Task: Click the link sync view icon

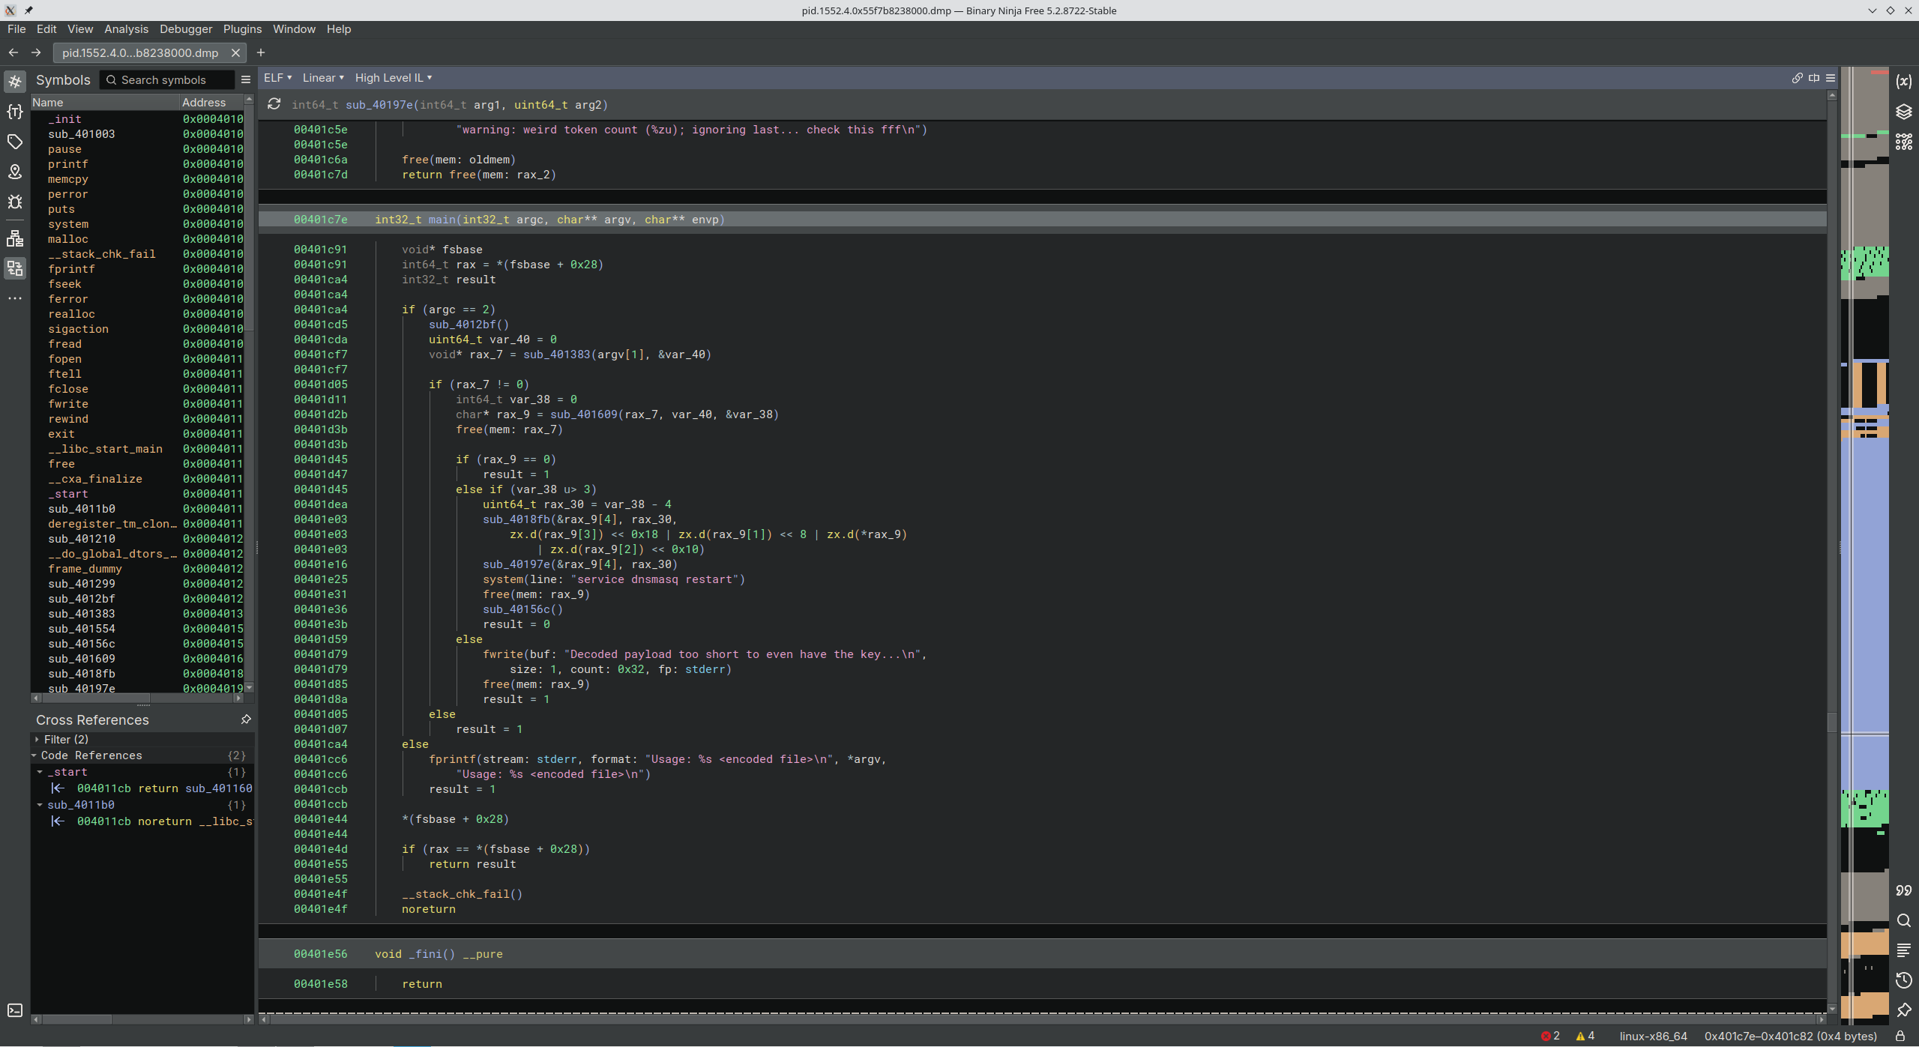Action: click(x=1797, y=78)
